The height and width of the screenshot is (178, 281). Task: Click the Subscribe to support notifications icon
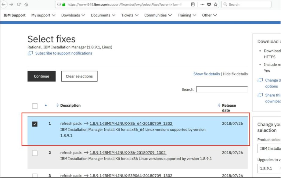[x=30, y=53]
